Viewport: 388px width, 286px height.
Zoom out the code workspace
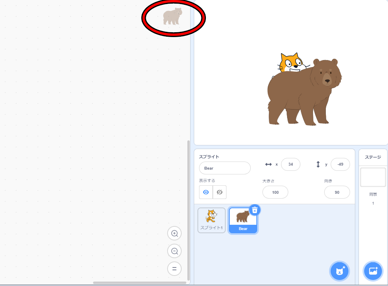(174, 251)
